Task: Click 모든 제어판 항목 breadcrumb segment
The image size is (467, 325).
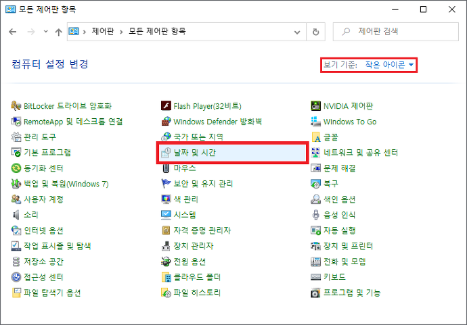Action: (157, 31)
